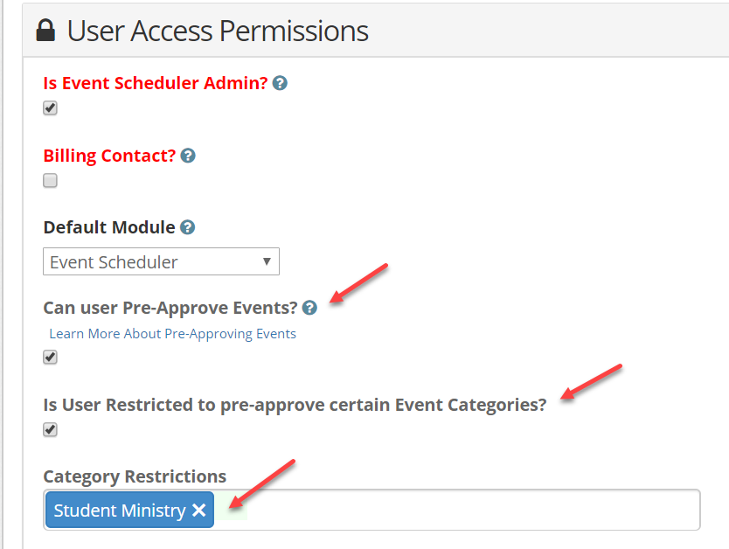The width and height of the screenshot is (729, 549).
Task: Select the Student Ministry tag
Action: [x=120, y=511]
